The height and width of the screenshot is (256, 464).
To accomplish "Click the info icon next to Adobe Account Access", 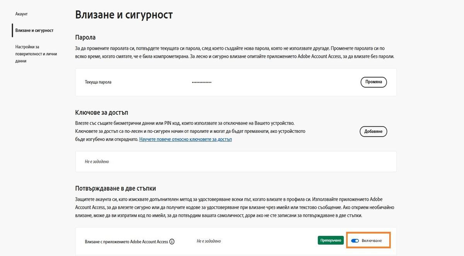I will coord(172,241).
